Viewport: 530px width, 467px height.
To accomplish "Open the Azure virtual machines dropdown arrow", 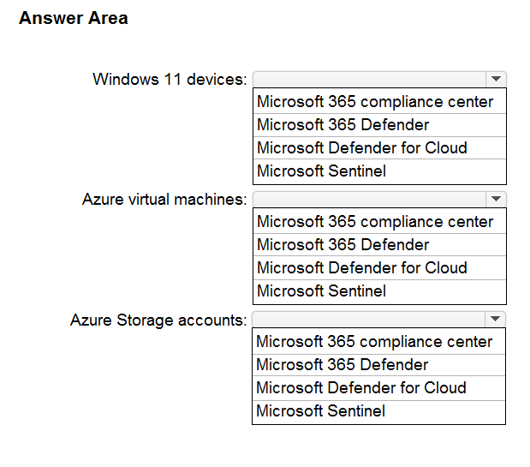I will (496, 199).
